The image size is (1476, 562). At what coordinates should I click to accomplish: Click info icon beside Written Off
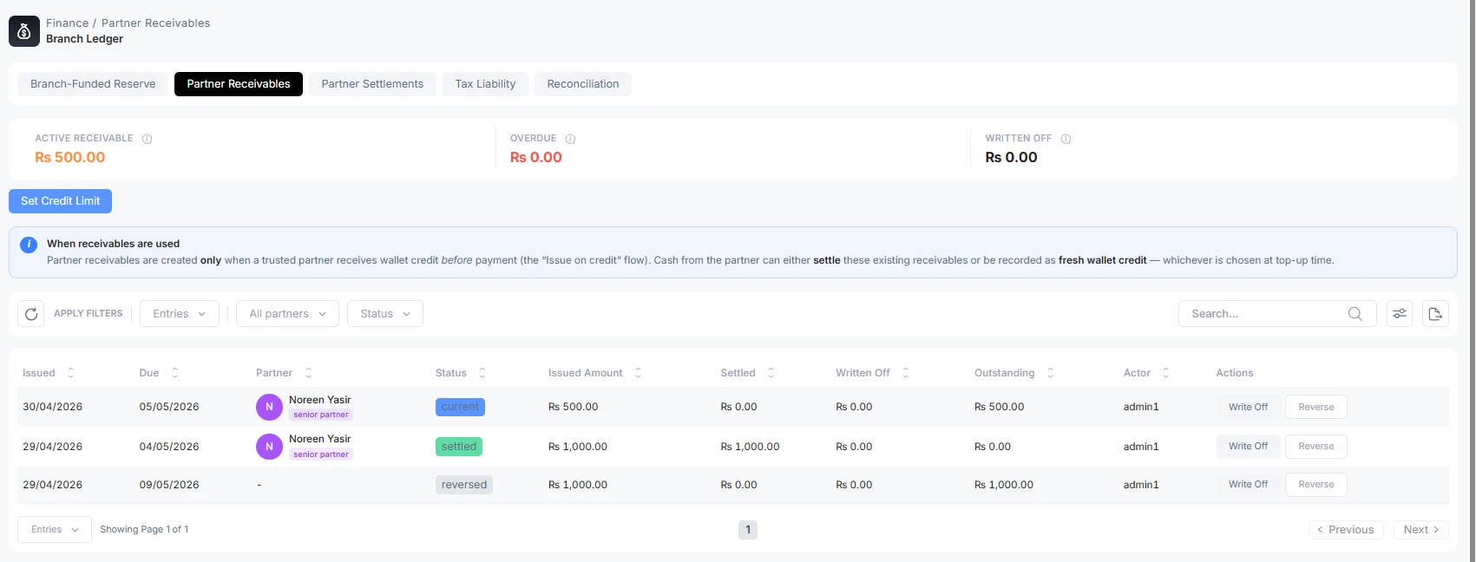click(1066, 139)
